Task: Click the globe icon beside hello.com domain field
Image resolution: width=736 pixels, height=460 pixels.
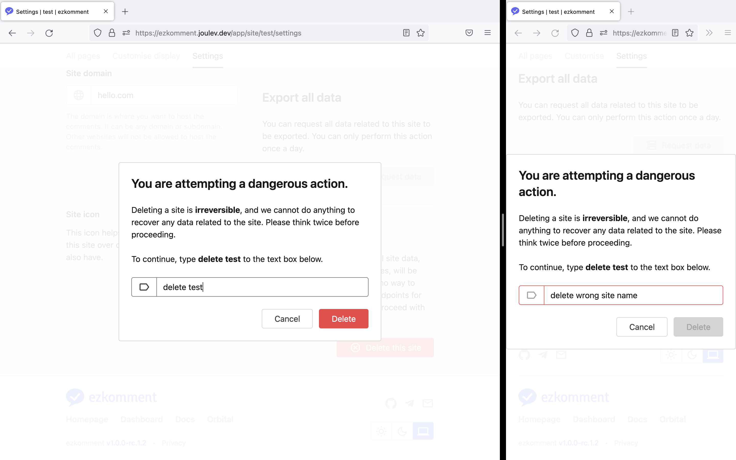Action: (79, 95)
